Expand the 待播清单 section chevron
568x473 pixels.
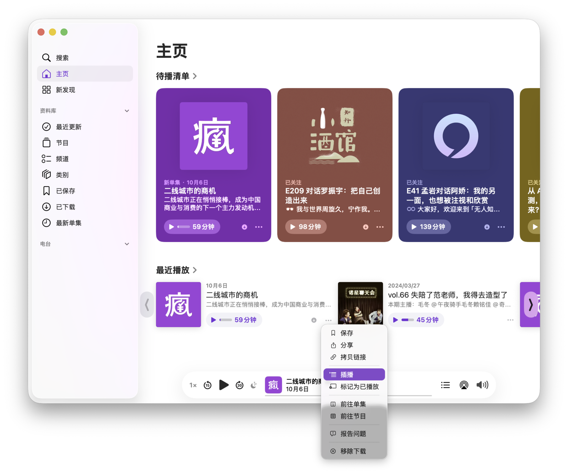click(x=195, y=76)
